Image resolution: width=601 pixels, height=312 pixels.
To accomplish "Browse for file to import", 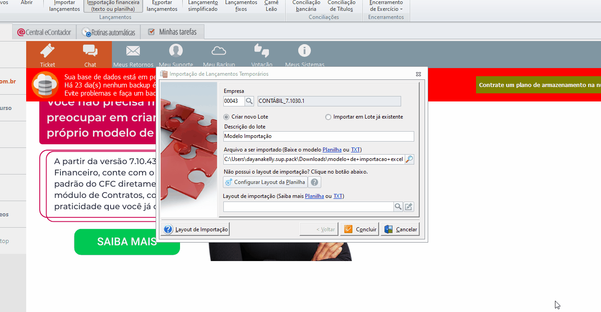I will [x=409, y=159].
